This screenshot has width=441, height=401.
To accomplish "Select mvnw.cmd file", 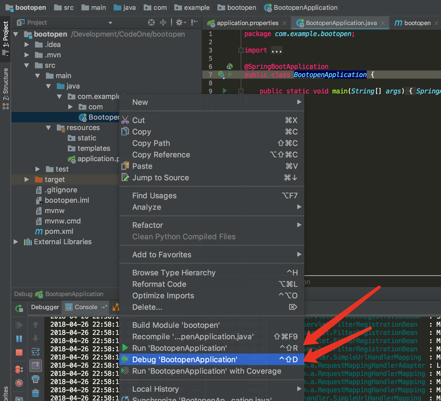I will tap(58, 221).
